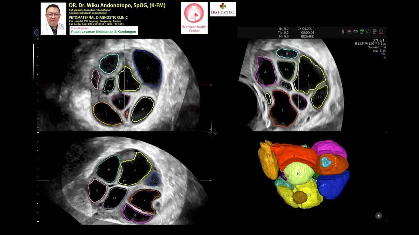This screenshot has width=419, height=235.
Task: Click the telephone GE service icon
Action: (x=355, y=32)
